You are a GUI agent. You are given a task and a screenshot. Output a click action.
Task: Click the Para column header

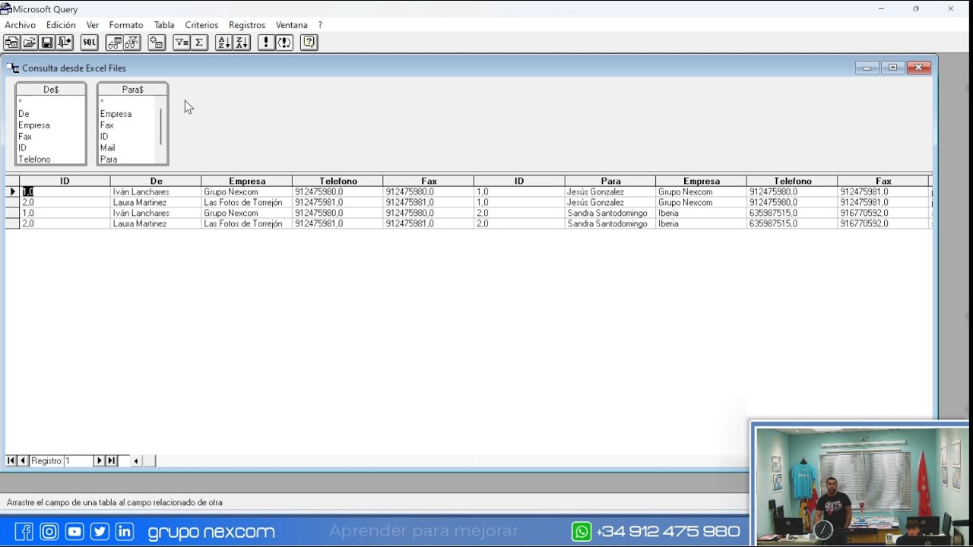pyautogui.click(x=610, y=181)
